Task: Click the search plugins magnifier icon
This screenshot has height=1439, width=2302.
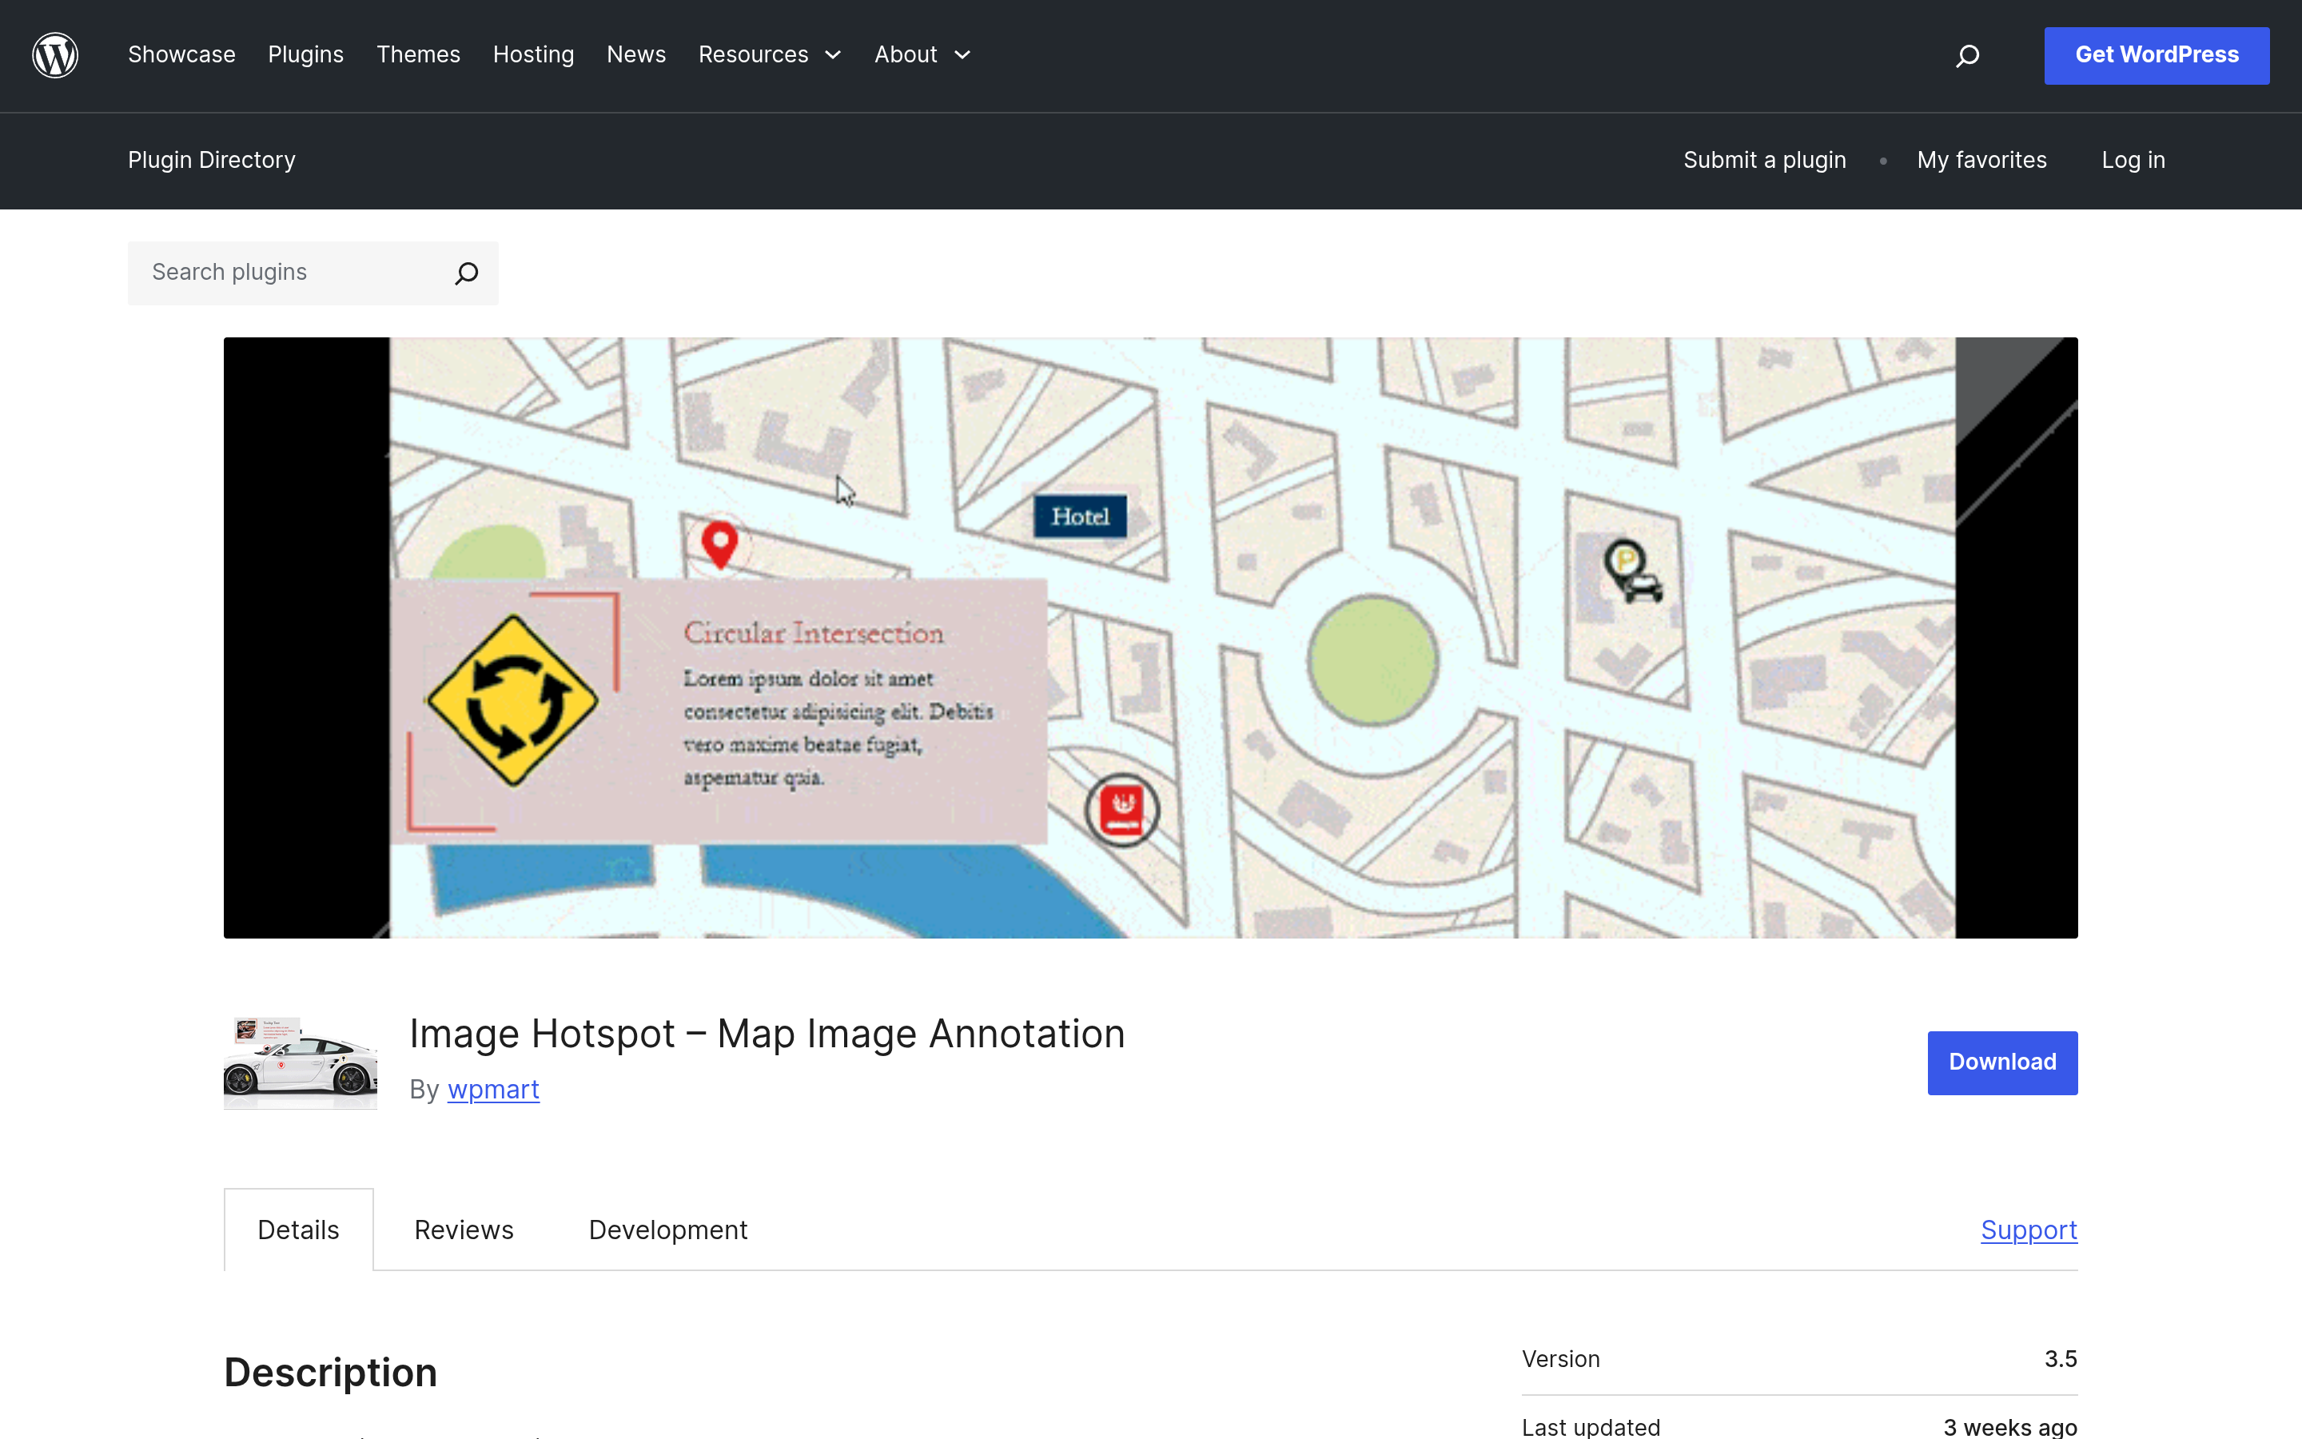Action: 466,273
